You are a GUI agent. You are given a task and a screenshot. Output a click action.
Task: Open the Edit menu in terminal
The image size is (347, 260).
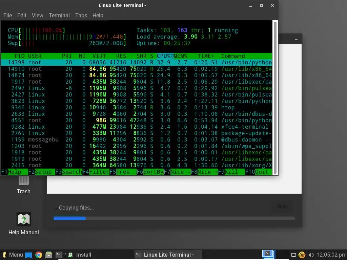click(x=22, y=15)
